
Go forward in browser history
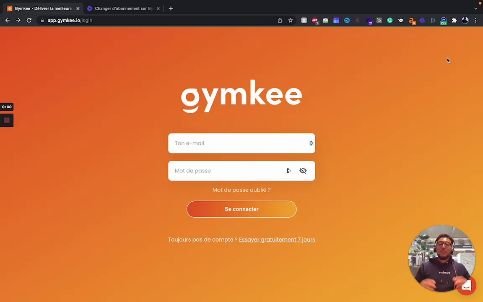tap(18, 20)
